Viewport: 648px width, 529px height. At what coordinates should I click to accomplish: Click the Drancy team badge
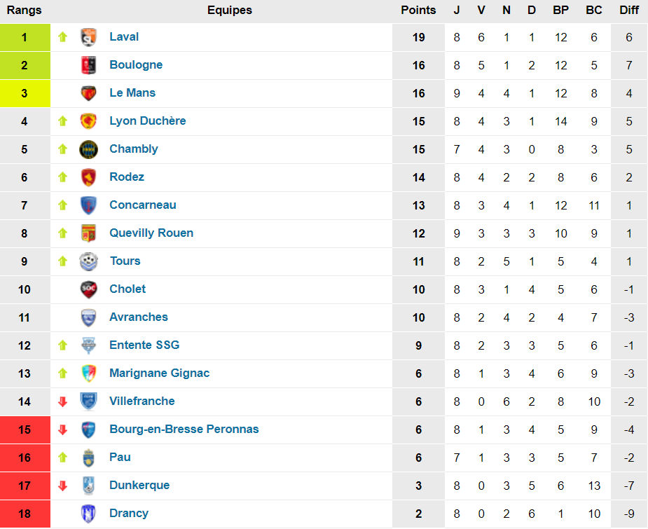[88, 514]
